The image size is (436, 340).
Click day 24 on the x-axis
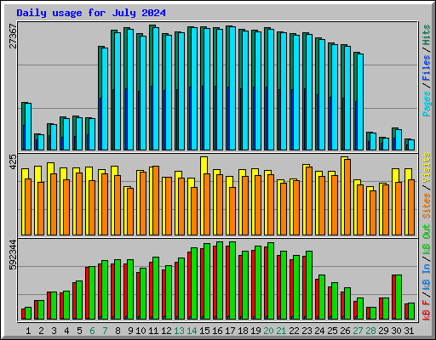[319, 331]
